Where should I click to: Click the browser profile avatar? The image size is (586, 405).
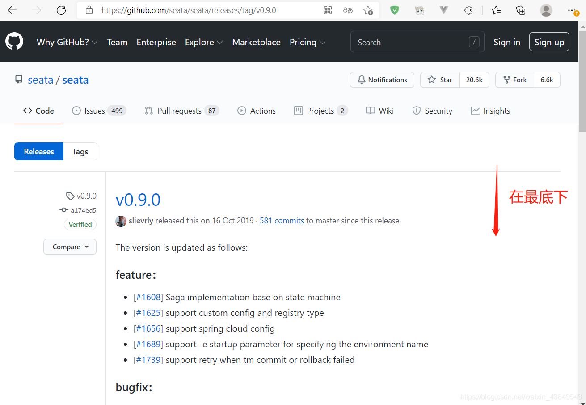pyautogui.click(x=546, y=10)
